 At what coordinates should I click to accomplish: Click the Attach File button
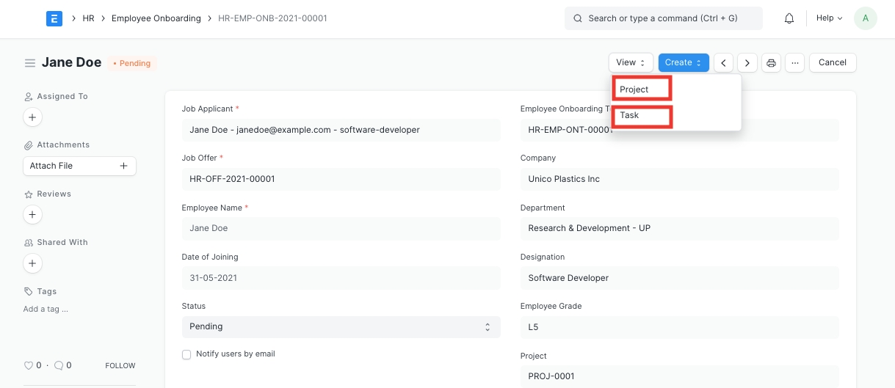[79, 166]
